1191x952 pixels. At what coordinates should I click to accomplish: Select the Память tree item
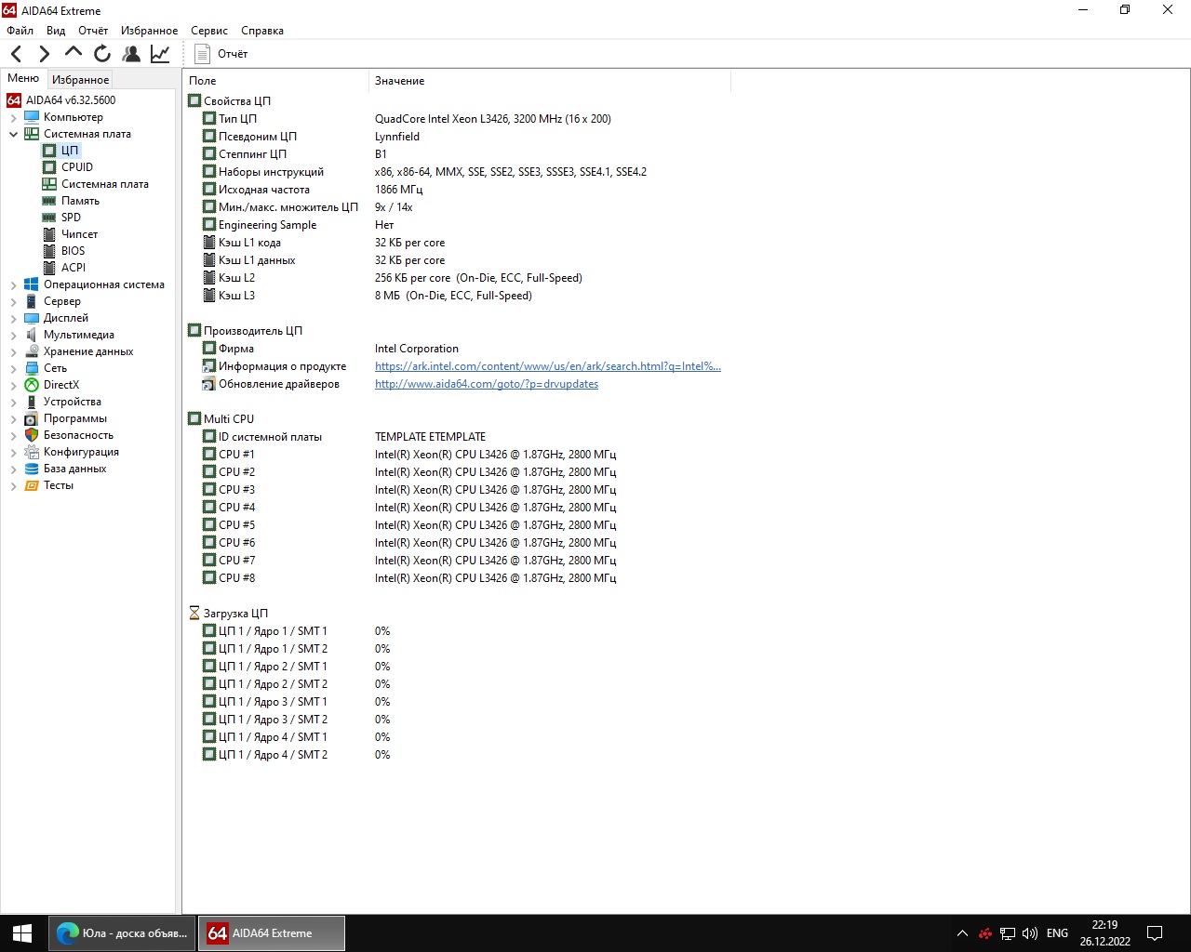point(80,201)
